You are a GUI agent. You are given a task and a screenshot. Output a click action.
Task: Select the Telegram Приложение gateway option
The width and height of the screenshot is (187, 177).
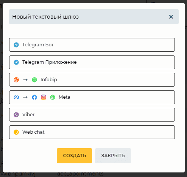[92, 62]
